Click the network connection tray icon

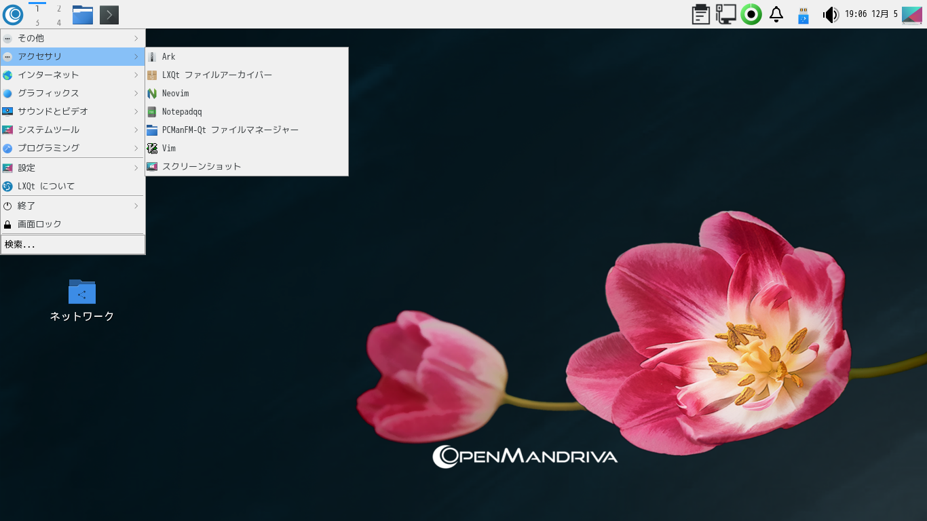point(725,14)
